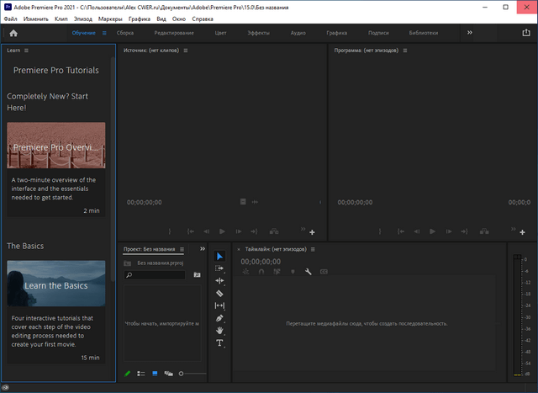Show more workspaces via overflow chevron
Screen dimensions: 538x393
[x=469, y=33]
